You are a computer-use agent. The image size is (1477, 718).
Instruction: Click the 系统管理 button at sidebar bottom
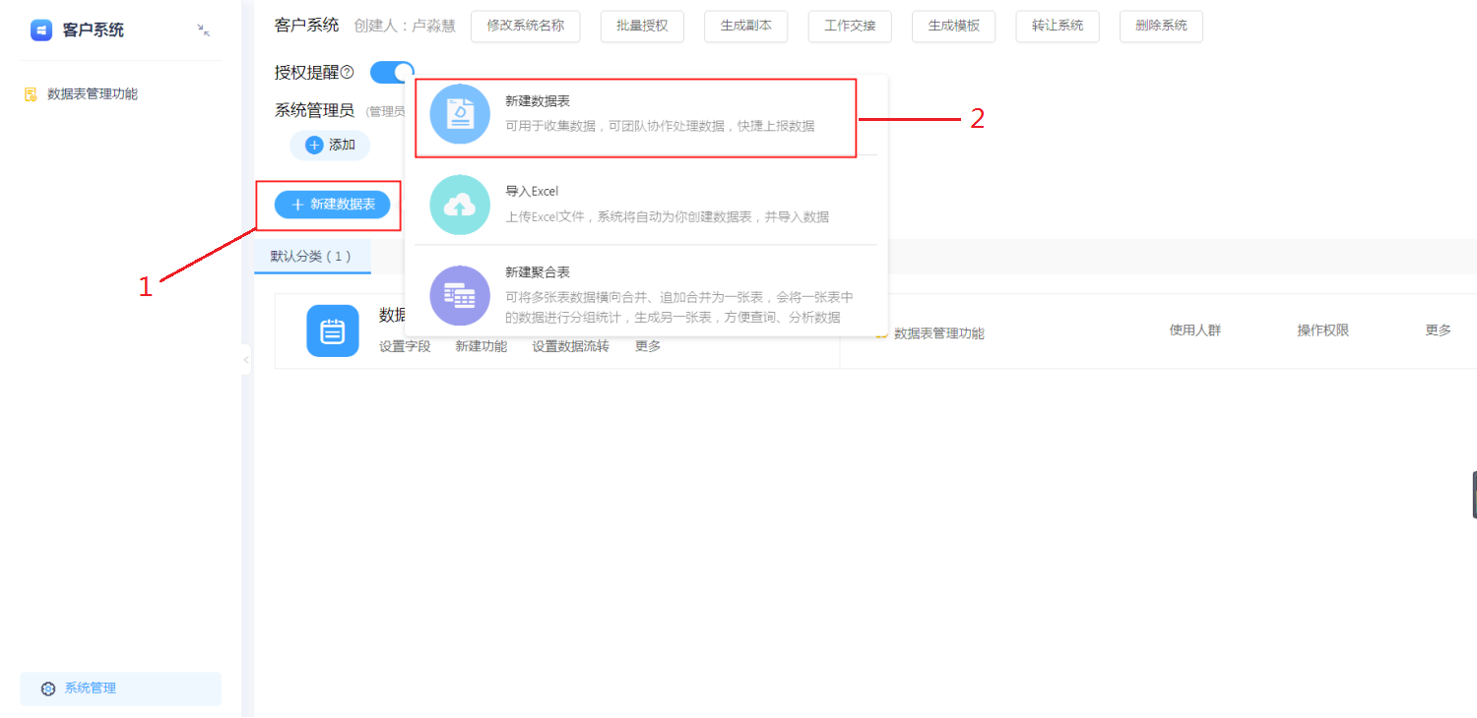120,688
